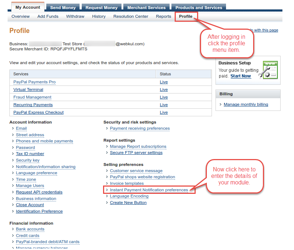Open Fraud Management service link
Screen dimensions: 294x250
point(32,97)
